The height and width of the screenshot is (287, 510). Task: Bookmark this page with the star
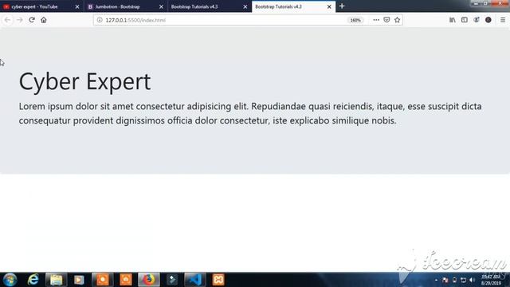[397, 20]
